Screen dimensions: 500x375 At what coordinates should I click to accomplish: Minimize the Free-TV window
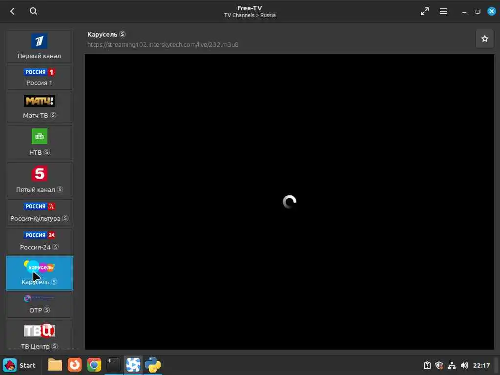tap(464, 12)
